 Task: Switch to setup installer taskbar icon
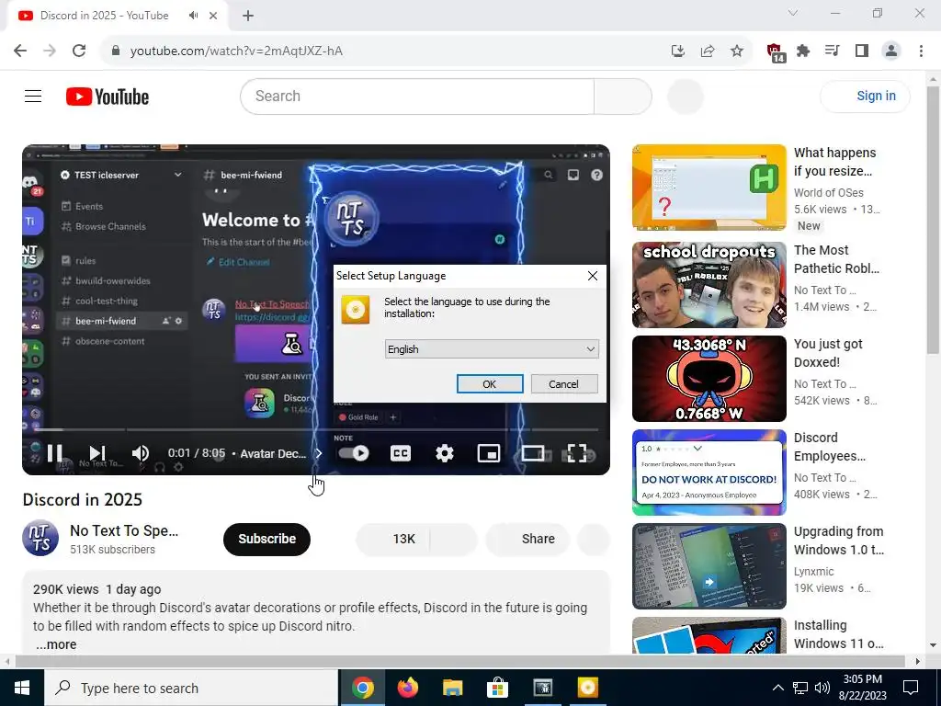click(587, 688)
